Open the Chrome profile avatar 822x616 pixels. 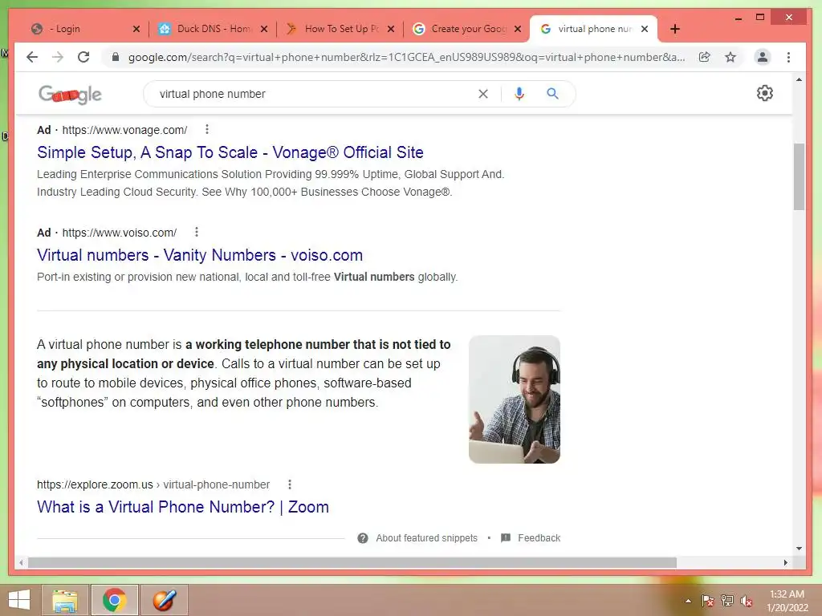tap(763, 57)
